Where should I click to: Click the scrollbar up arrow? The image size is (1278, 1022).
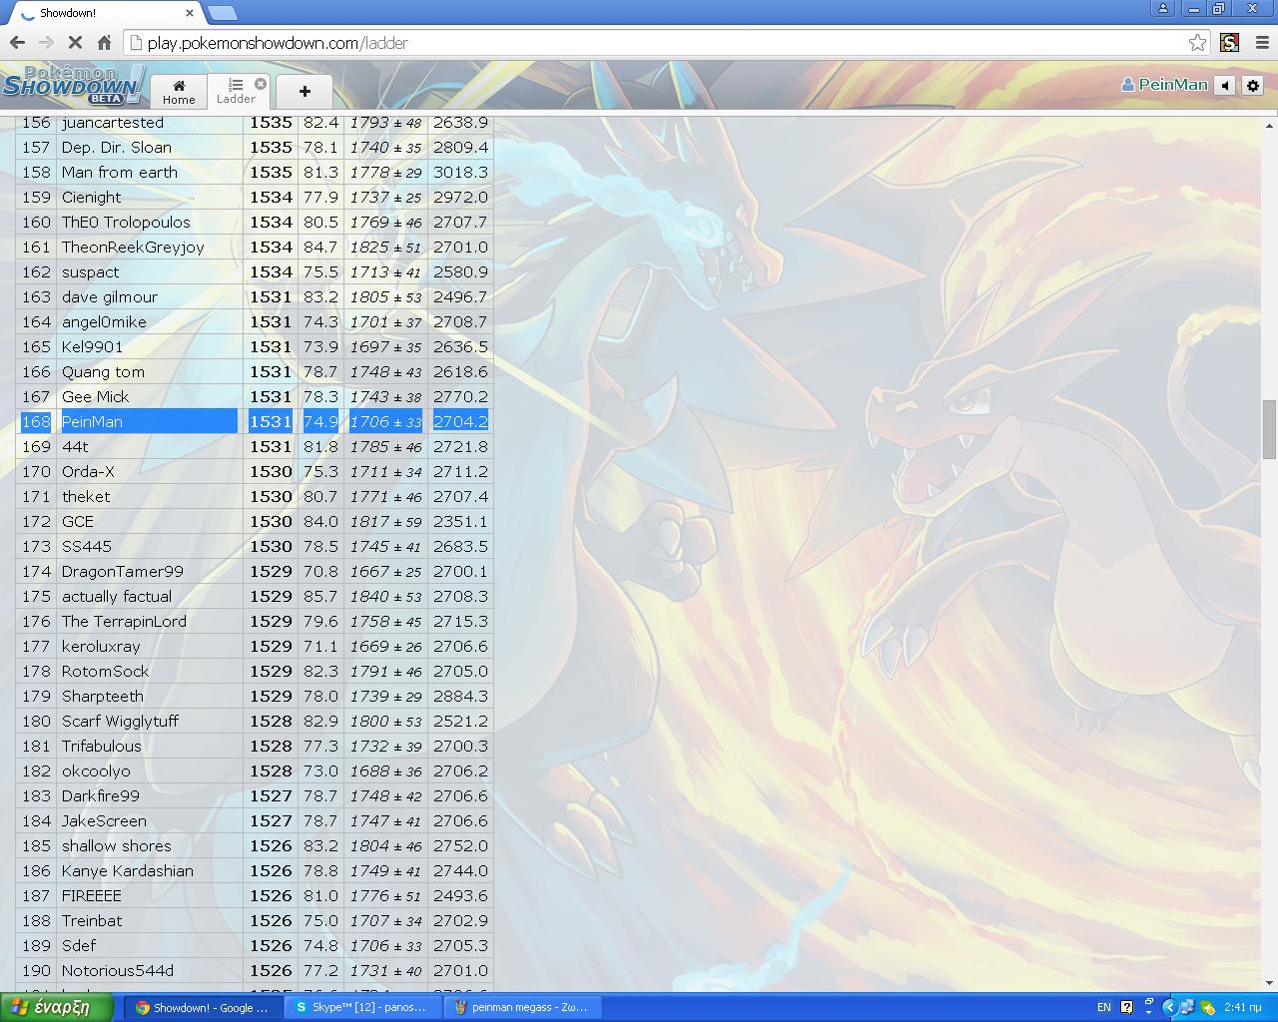click(x=1270, y=126)
